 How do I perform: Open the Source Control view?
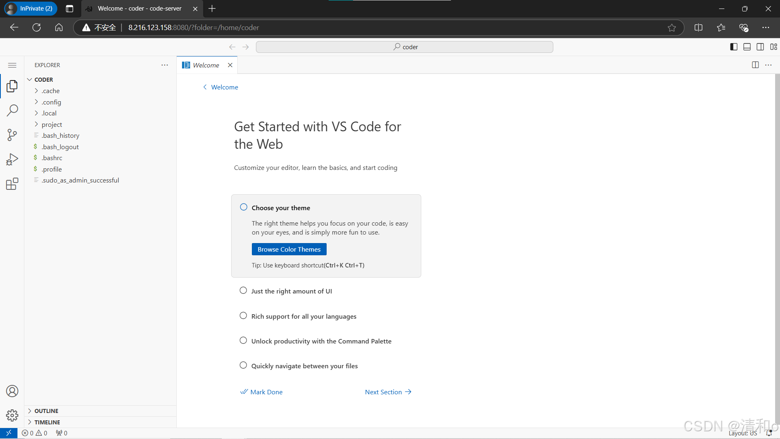pos(12,135)
